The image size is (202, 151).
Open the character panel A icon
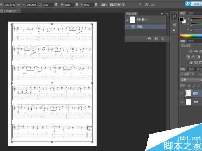[174, 25]
